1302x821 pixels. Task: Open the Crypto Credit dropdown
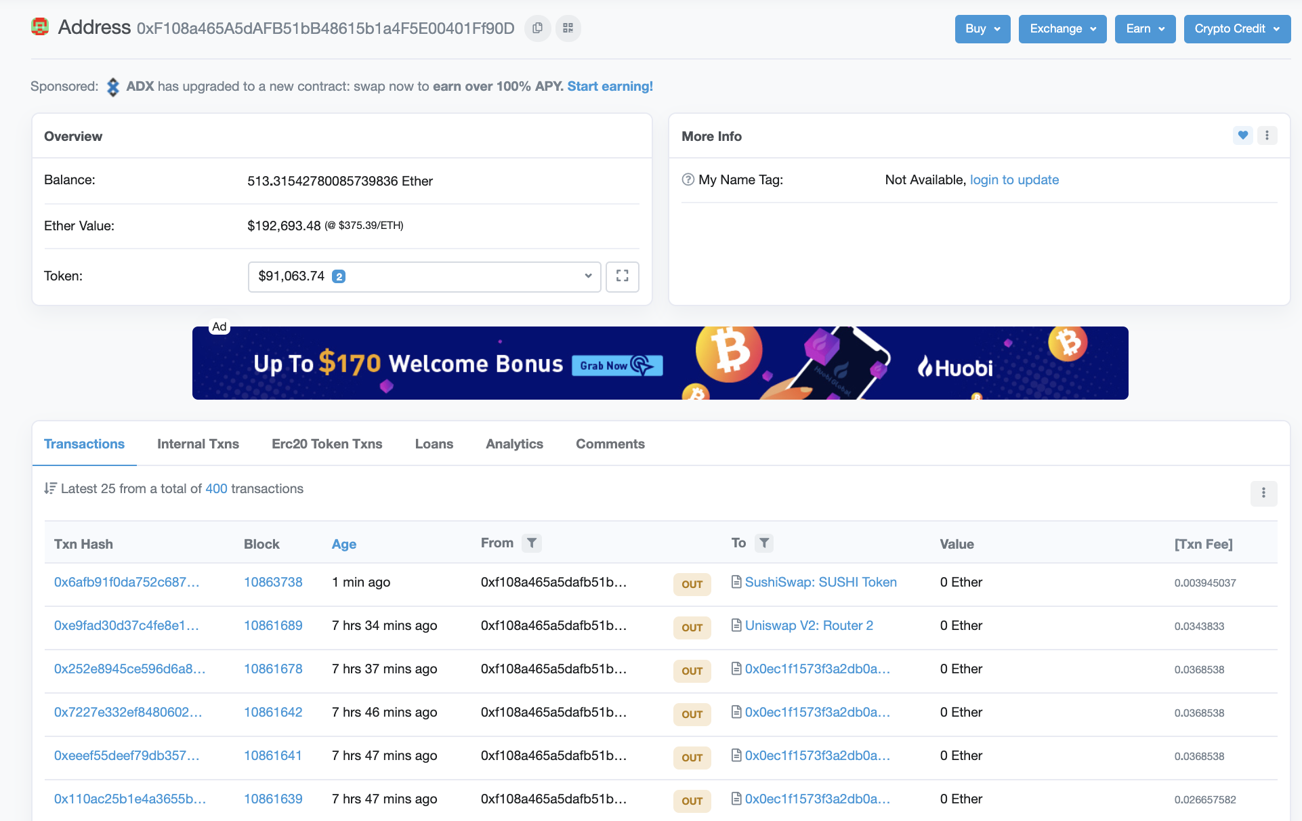click(1237, 29)
